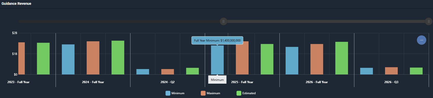Click the Guidance Revenue panel title
This screenshot has height=98, width=433.
tap(16, 4)
